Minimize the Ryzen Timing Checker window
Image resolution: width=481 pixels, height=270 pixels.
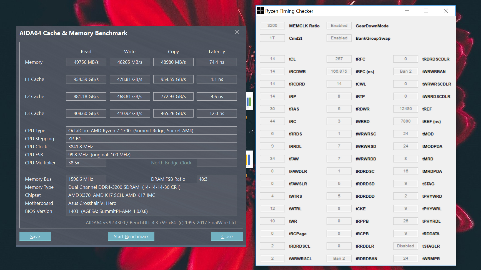point(407,11)
